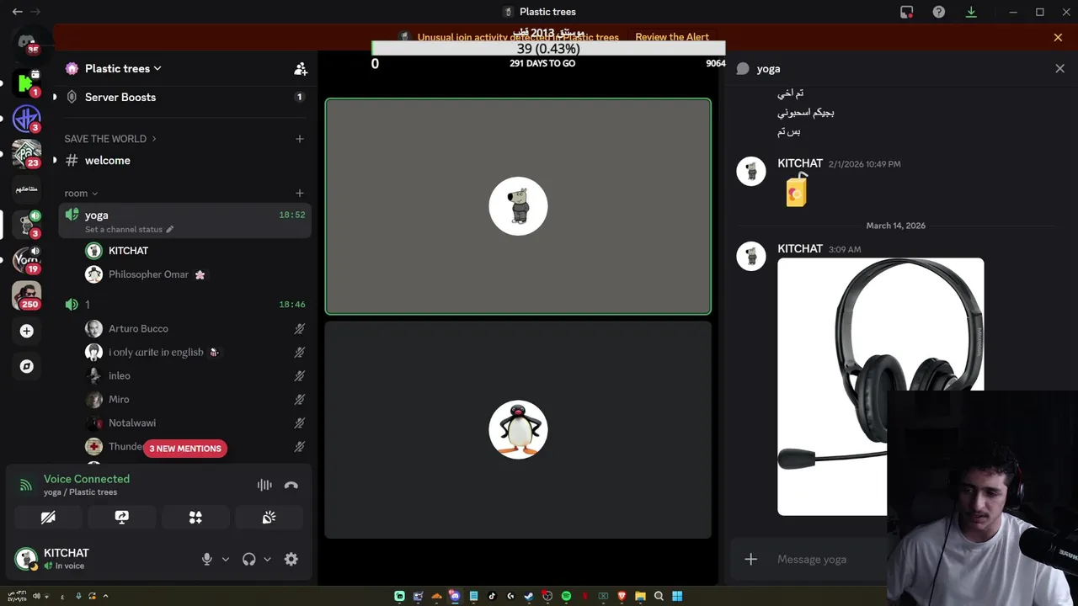Screen dimensions: 1078x606
Task: Open headphones output device dropdown
Action: [x=267, y=559]
